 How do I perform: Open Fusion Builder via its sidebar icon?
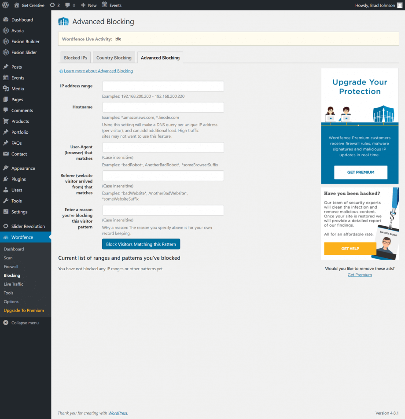pyautogui.click(x=6, y=41)
